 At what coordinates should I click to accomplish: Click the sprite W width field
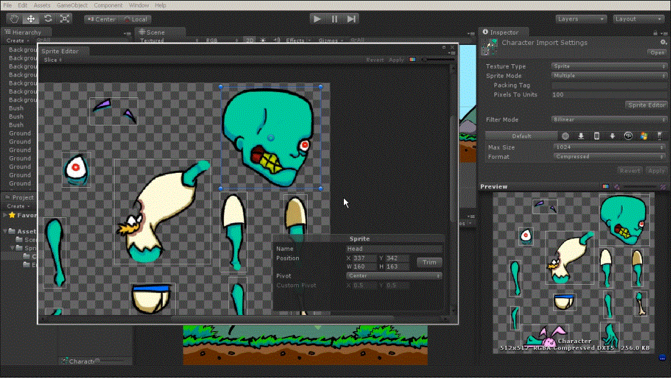pyautogui.click(x=364, y=267)
